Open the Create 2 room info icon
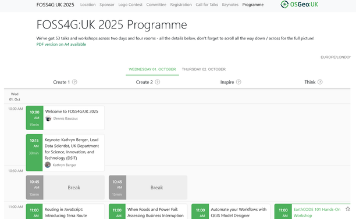 [157, 82]
